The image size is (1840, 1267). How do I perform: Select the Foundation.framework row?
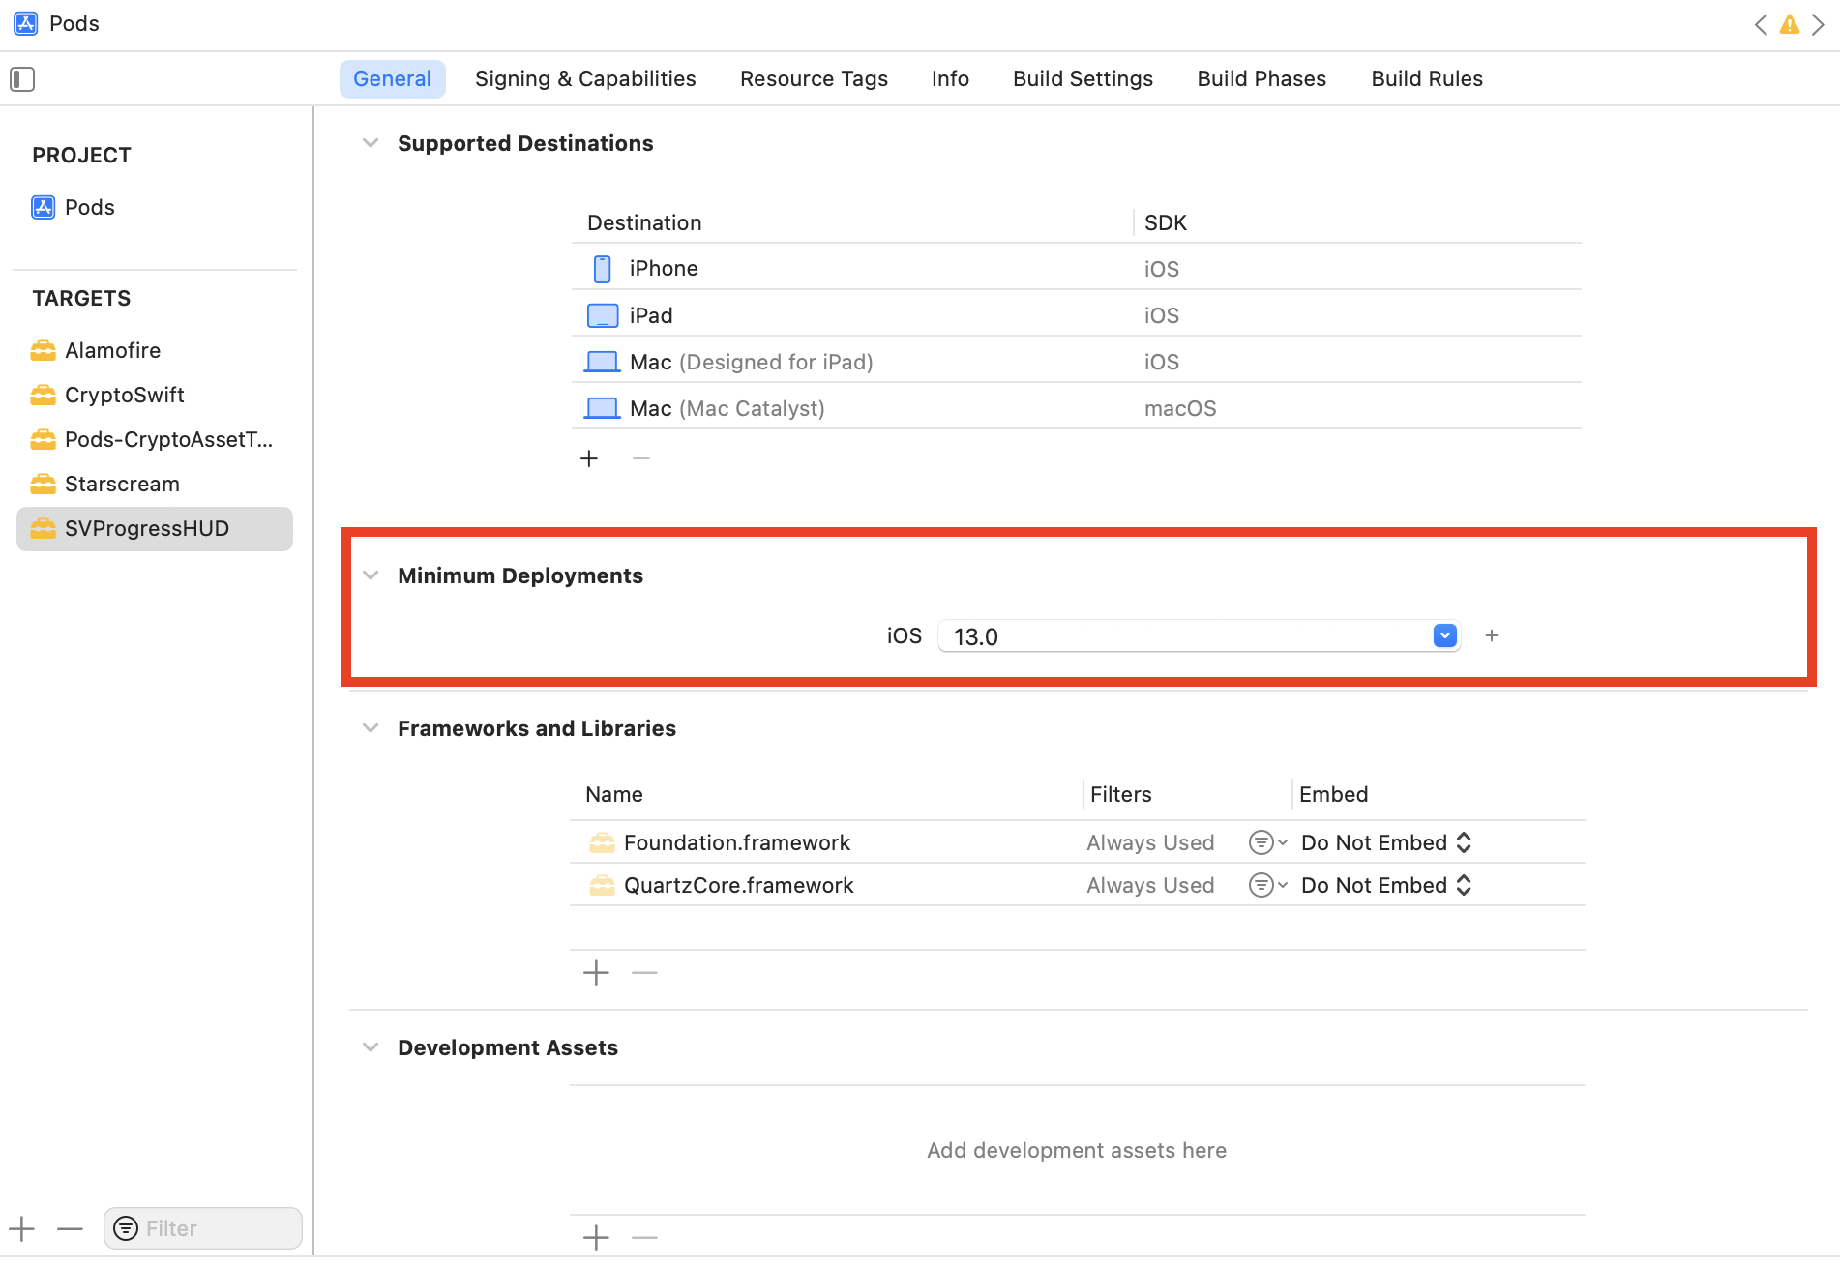pos(1077,842)
